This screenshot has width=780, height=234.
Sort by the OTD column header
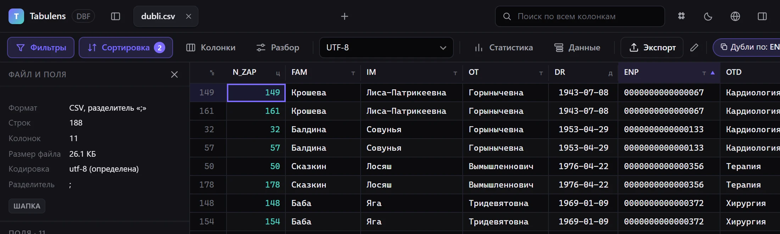[x=750, y=72]
